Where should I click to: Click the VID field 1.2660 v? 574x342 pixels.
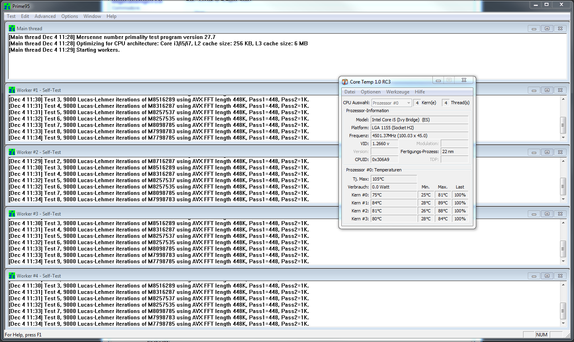point(384,144)
